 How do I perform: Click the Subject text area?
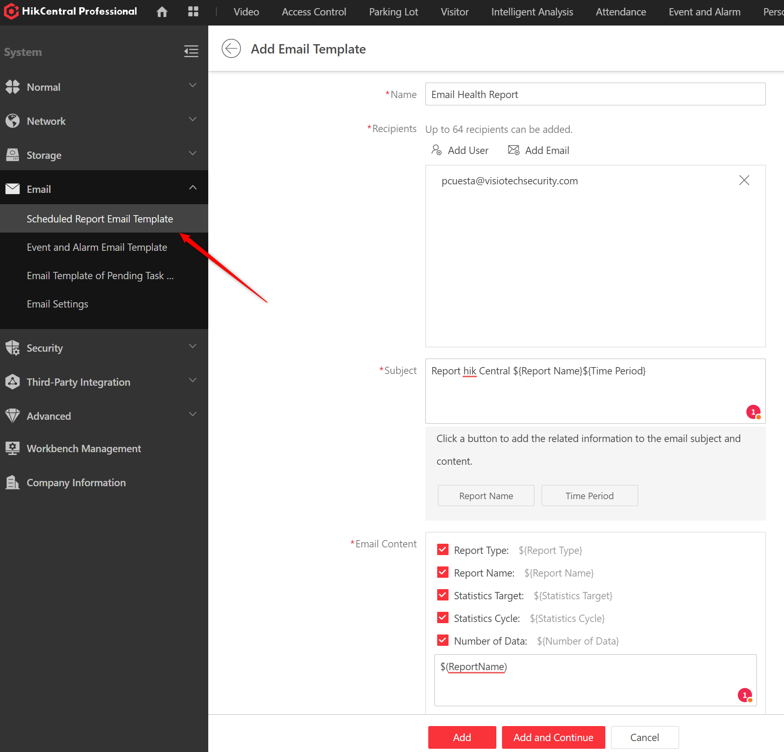[595, 391]
